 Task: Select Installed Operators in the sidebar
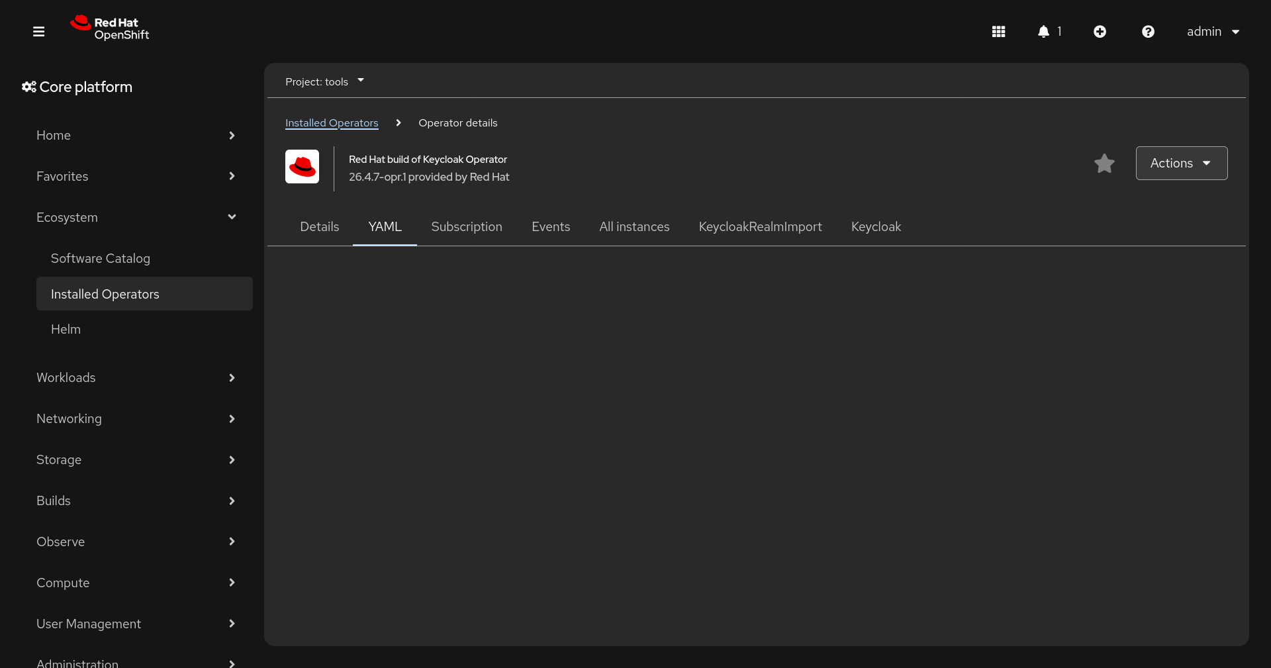(144, 294)
